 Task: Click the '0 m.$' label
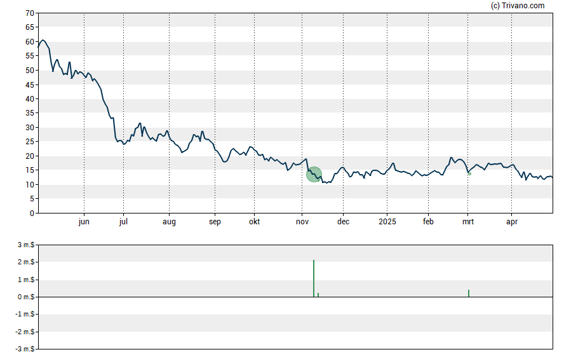[x=26, y=297]
